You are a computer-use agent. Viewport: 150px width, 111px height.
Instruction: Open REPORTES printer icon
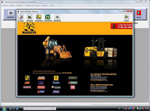coord(57,17)
